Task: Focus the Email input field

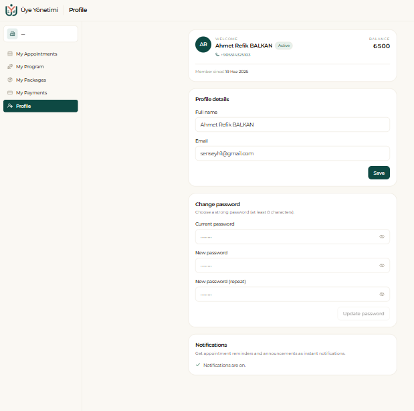Action: (x=292, y=153)
